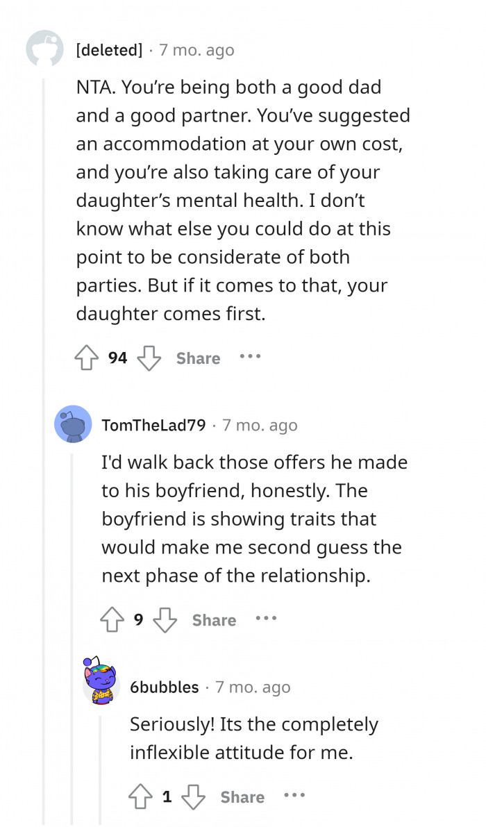Image resolution: width=486 pixels, height=827 pixels.
Task: Click TomTheLad79's snoo avatar
Action: (73, 424)
